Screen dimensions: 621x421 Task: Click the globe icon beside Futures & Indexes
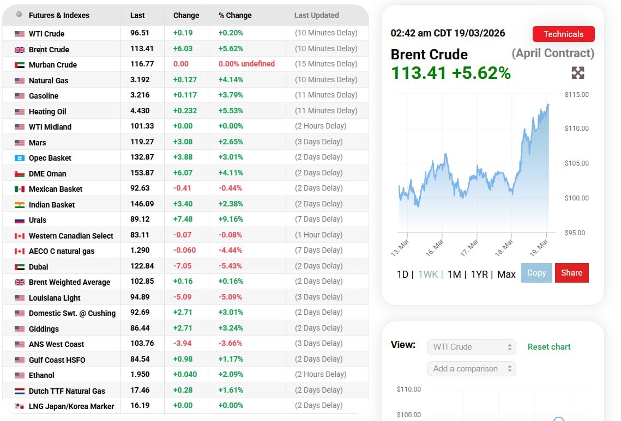click(x=19, y=15)
